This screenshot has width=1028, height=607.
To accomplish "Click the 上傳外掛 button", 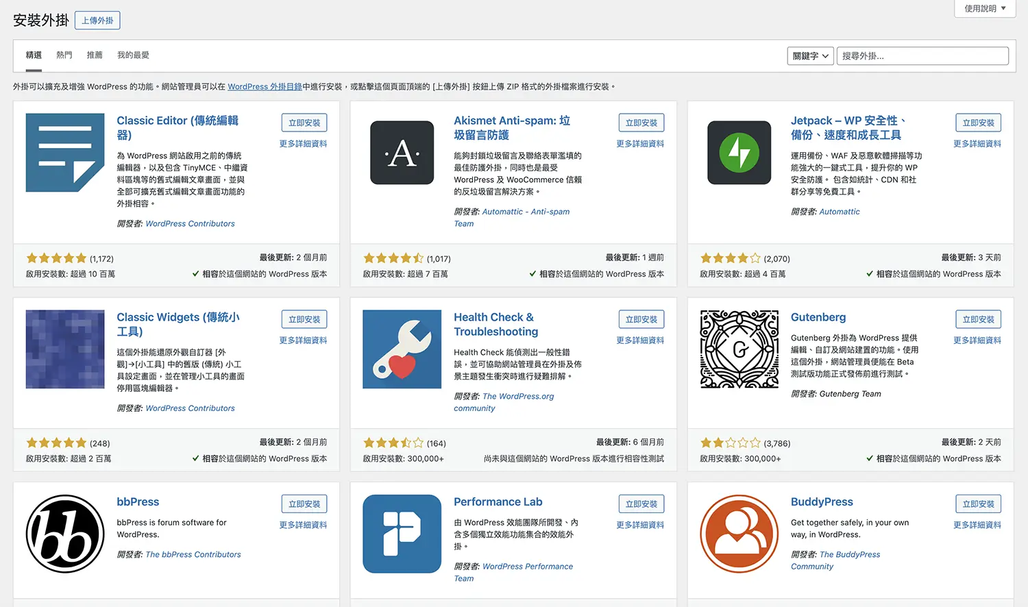I will tap(97, 21).
